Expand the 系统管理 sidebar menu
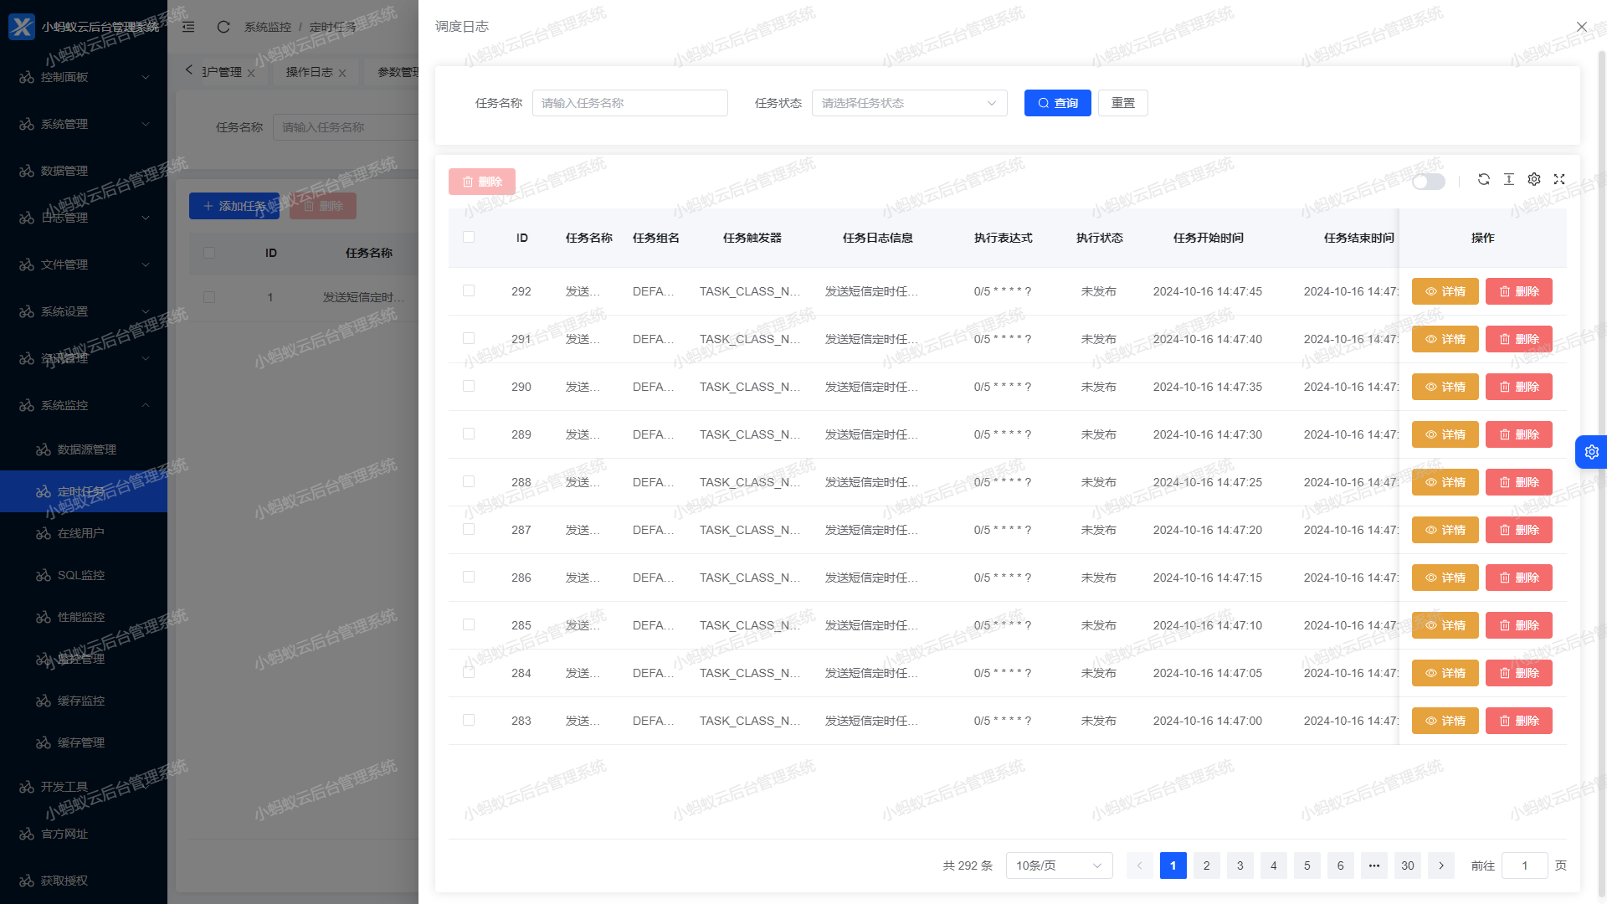1607x904 pixels. tap(84, 124)
